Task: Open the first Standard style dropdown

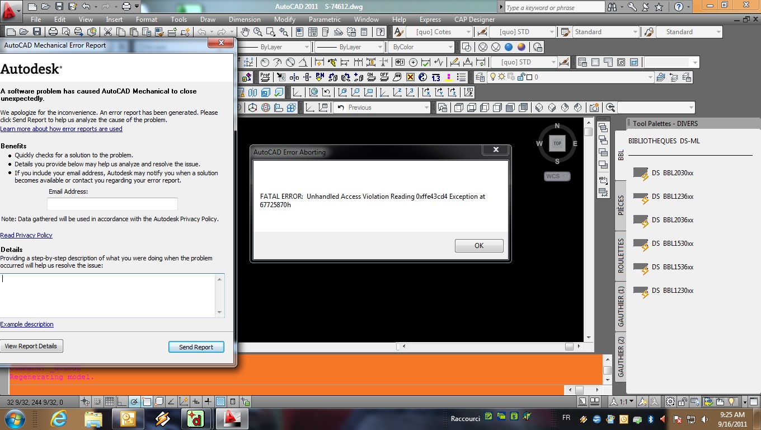Action: pyautogui.click(x=606, y=32)
